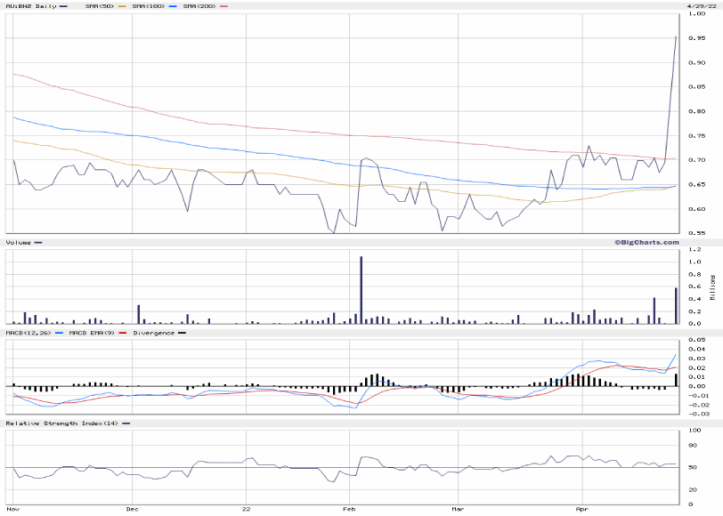Click the last volume bar at far right

click(x=676, y=306)
